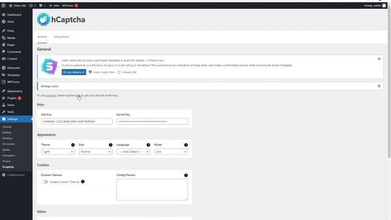Open Permalinks settings submenu item
The image size is (391, 220).
click(x=9, y=155)
